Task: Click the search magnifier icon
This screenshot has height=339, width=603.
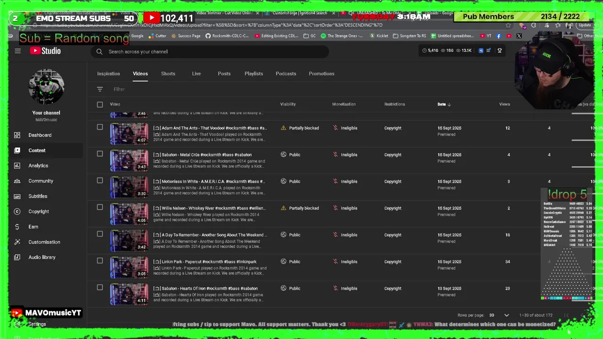Action: tap(99, 51)
